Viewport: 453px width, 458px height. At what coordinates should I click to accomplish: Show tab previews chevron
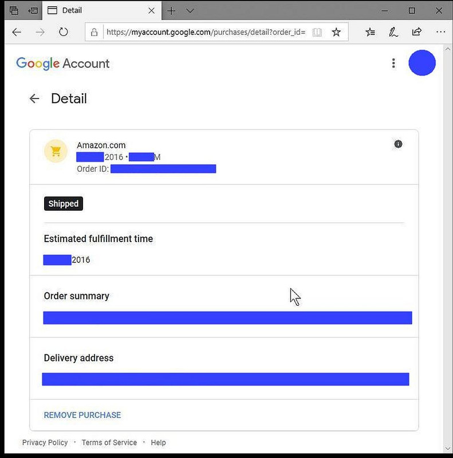pos(190,11)
